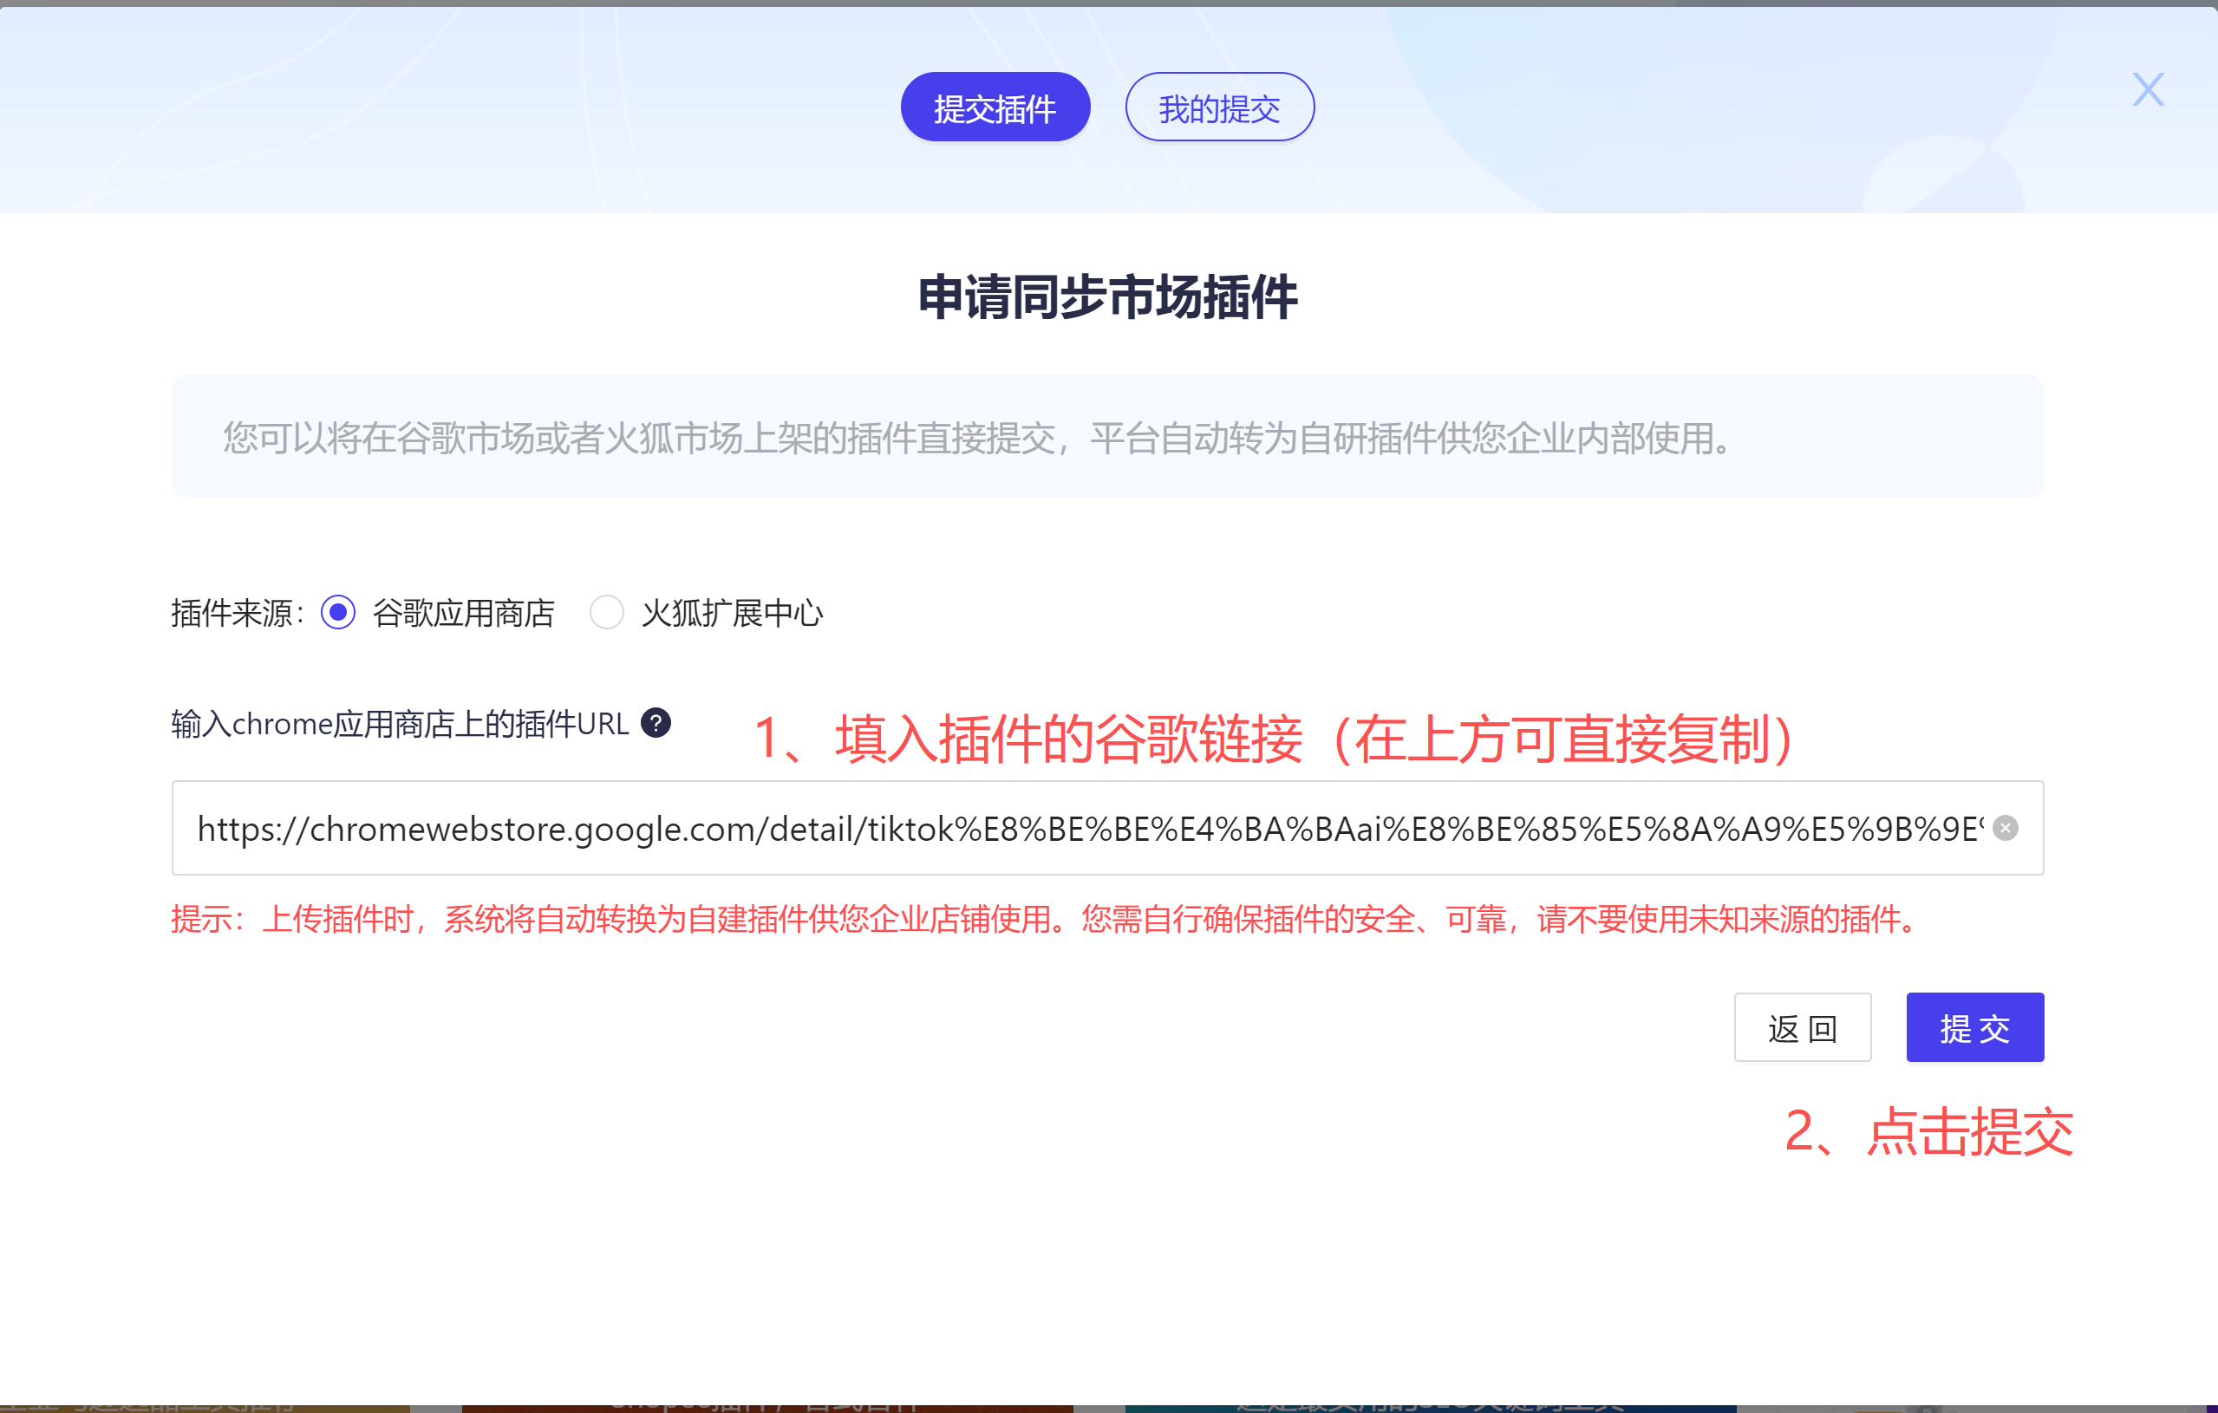Click the 输入chrome应用商店上的插件URL label

coord(400,724)
